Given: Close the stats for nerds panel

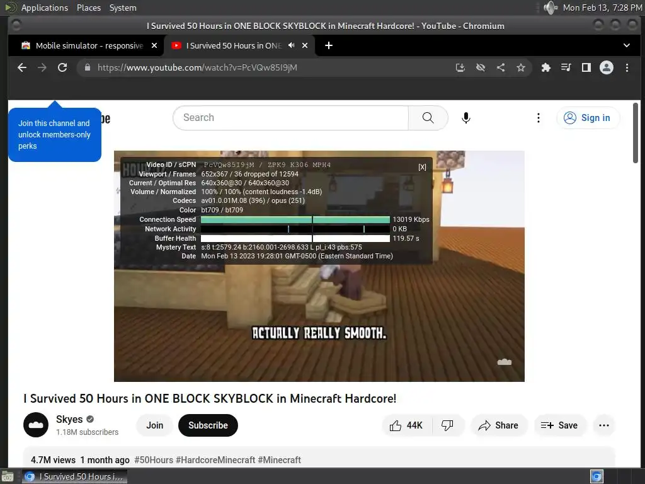Looking at the screenshot, I should point(422,167).
